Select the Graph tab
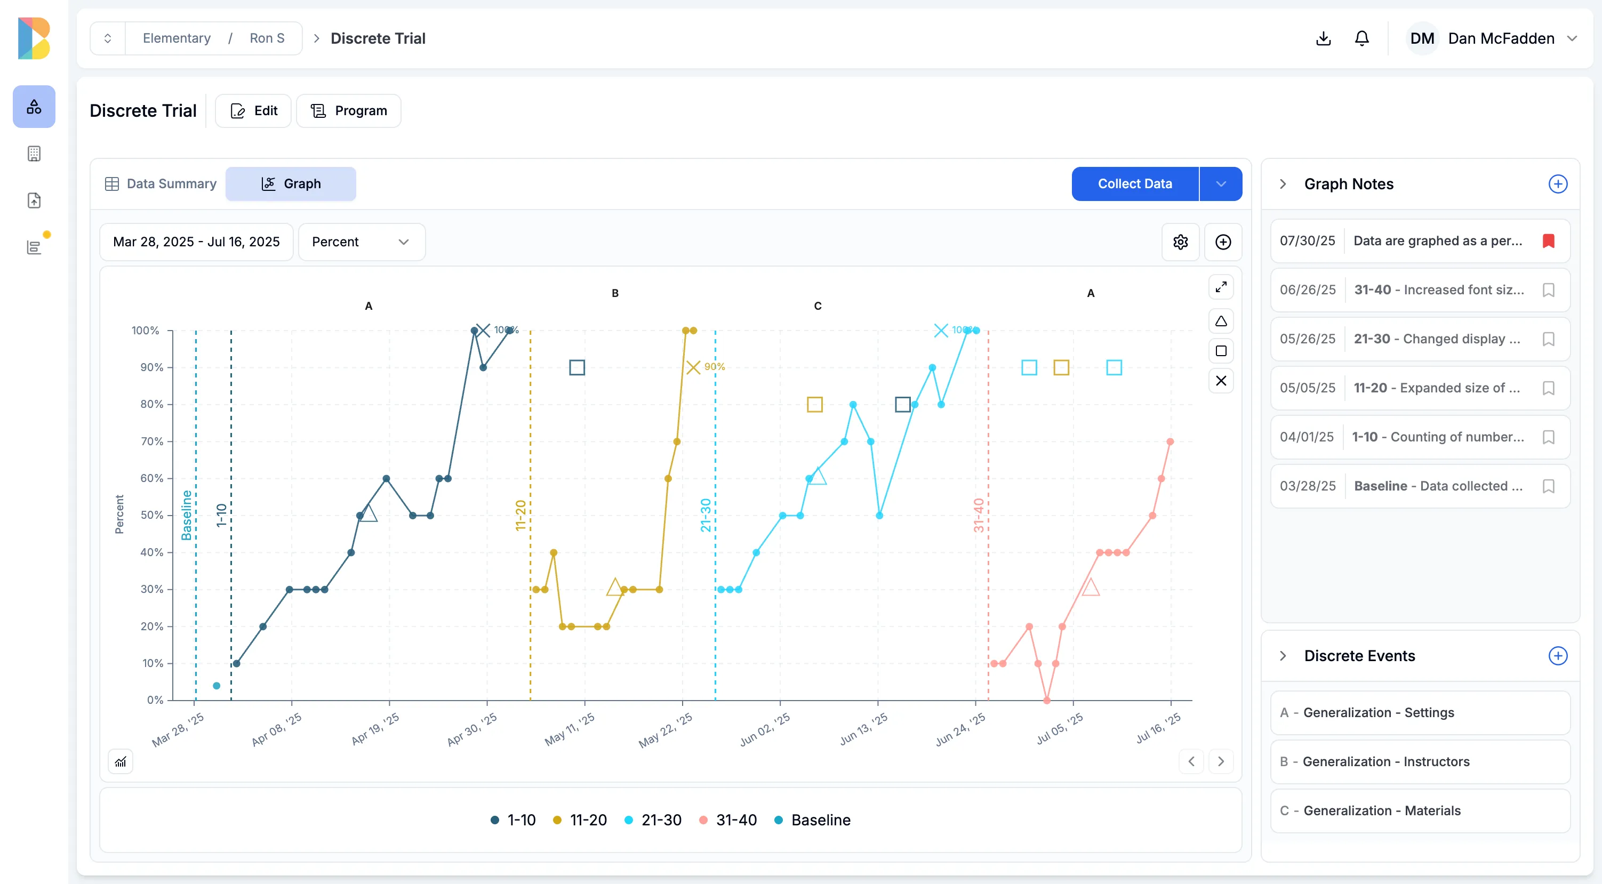This screenshot has height=884, width=1602. (291, 184)
